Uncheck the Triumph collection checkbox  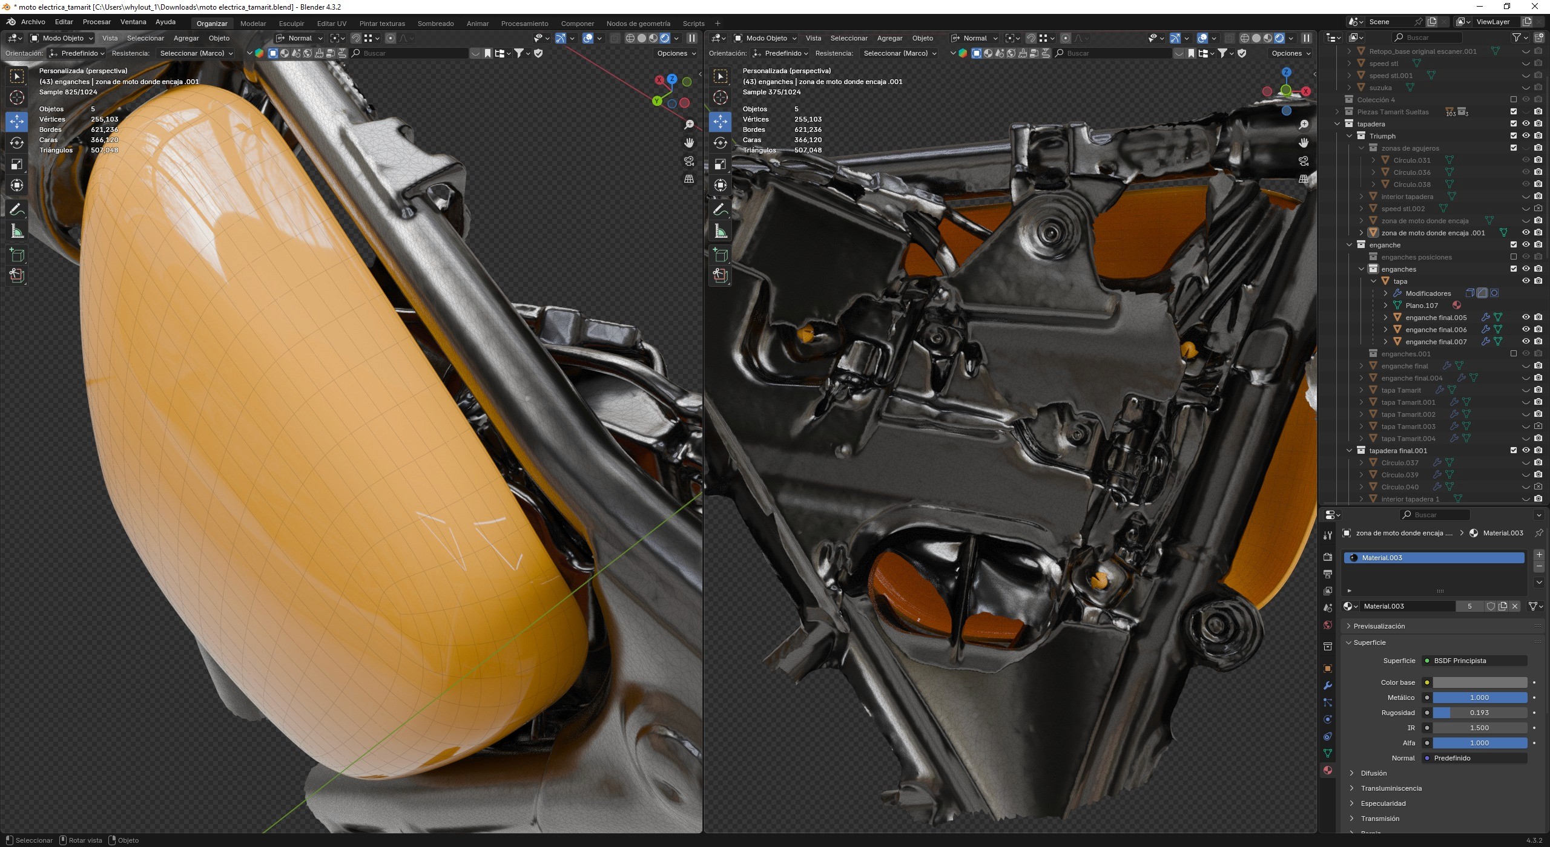tap(1514, 136)
